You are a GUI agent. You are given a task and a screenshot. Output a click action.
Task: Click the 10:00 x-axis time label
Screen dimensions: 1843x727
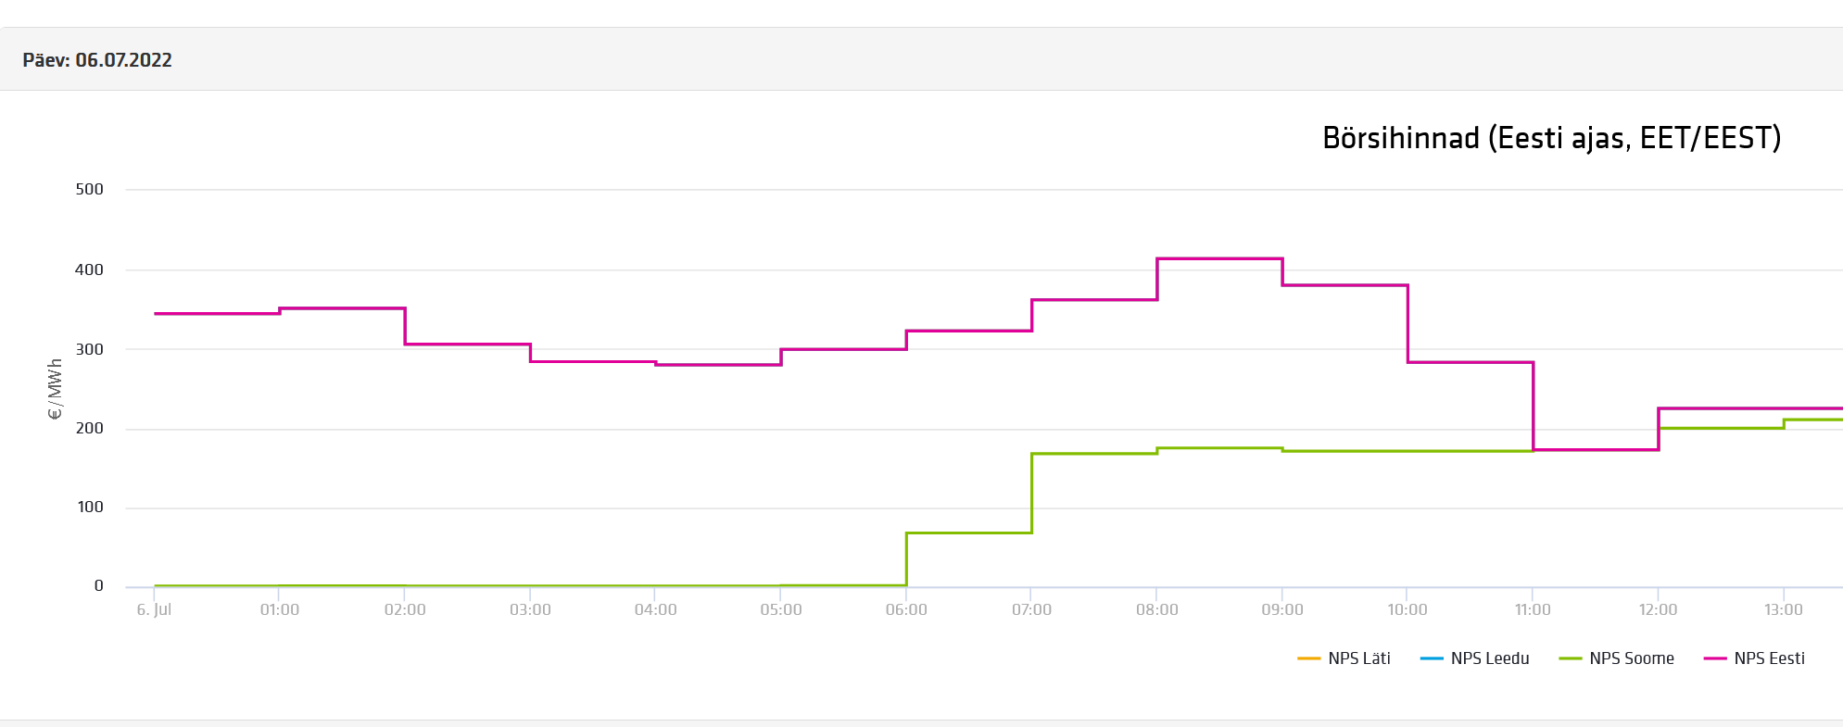point(1407,609)
